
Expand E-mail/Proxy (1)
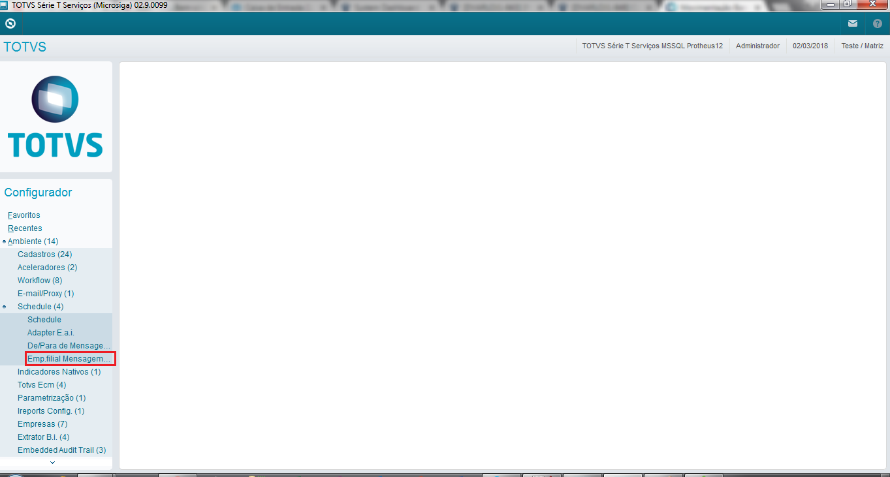[x=46, y=294]
